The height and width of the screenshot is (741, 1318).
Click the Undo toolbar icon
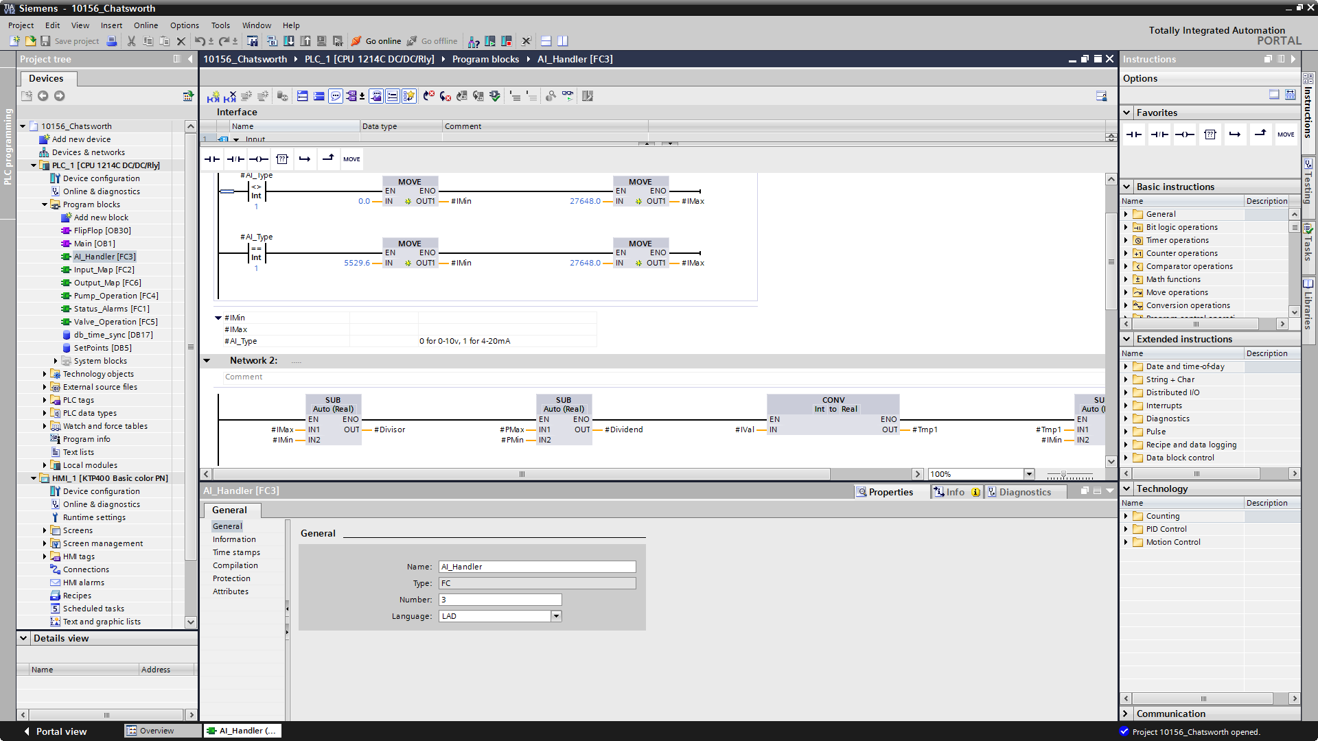coord(200,41)
